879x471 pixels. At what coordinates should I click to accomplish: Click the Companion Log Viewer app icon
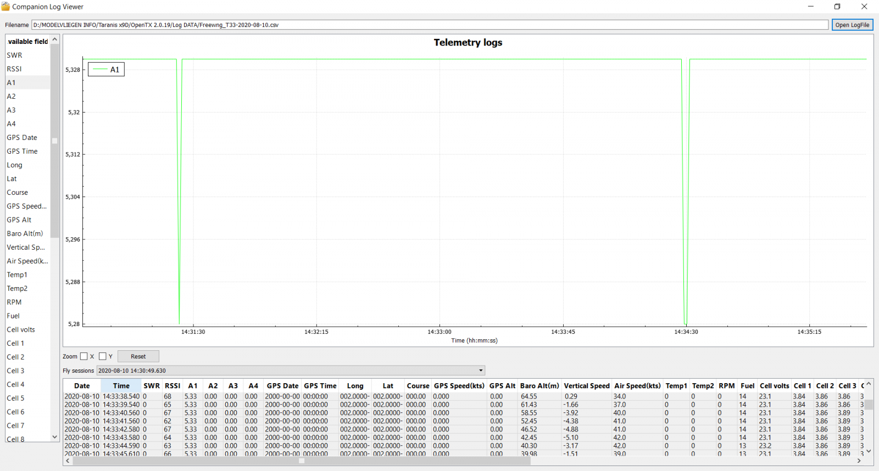5,7
